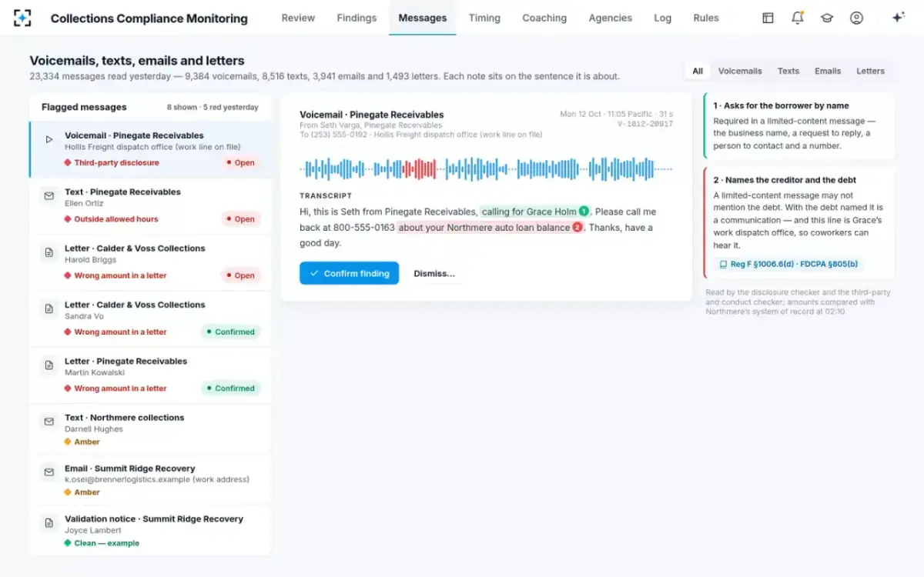Viewport: 924px width, 577px height.
Task: Click the Confirmed status on Sandra Vo row
Action: 231,332
